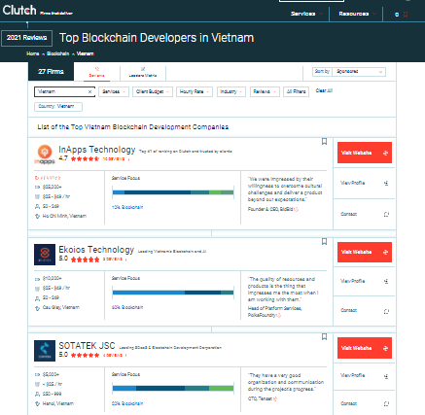The height and width of the screenshot is (415, 425).
Task: Open SOTATEK JSC company title
Action: tap(87, 346)
